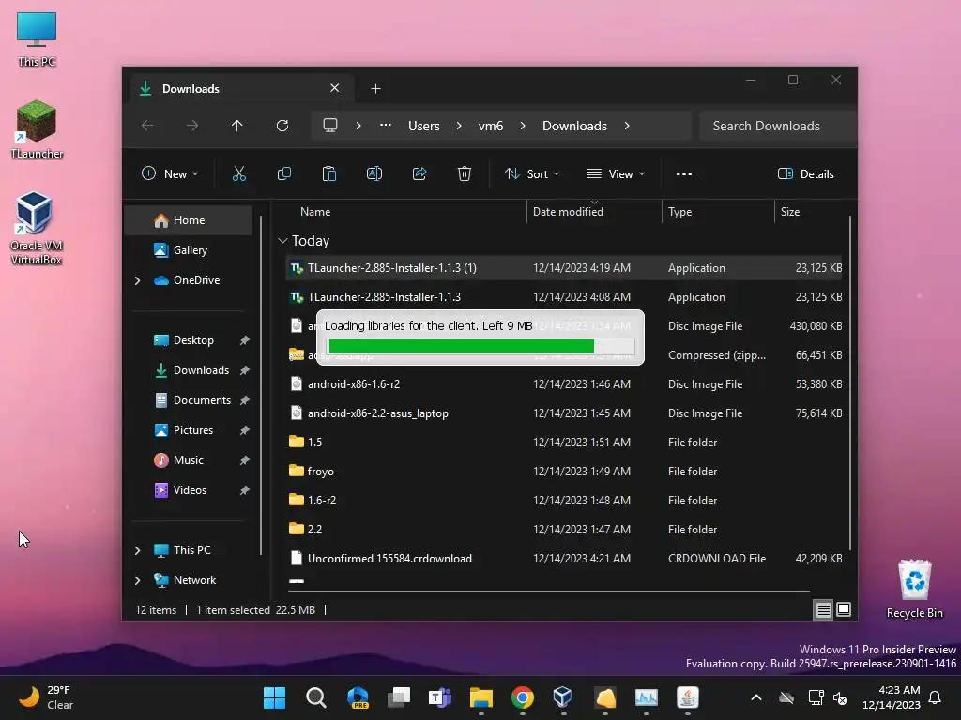Click the file list vertical scrollbar
This screenshot has height=720, width=961.
[850, 382]
